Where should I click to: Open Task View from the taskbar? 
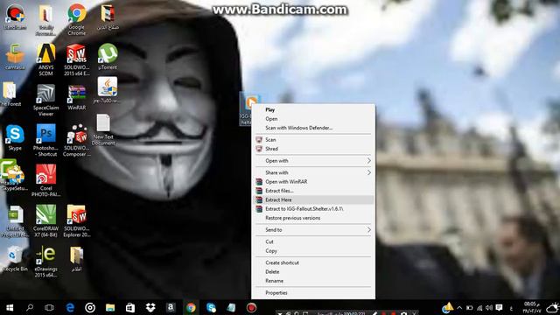pyautogui.click(x=49, y=307)
